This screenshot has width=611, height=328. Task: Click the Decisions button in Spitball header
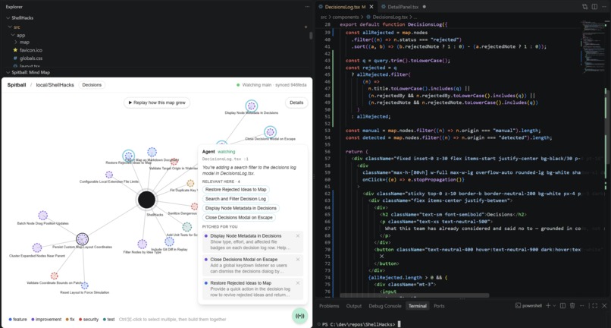pyautogui.click(x=92, y=85)
